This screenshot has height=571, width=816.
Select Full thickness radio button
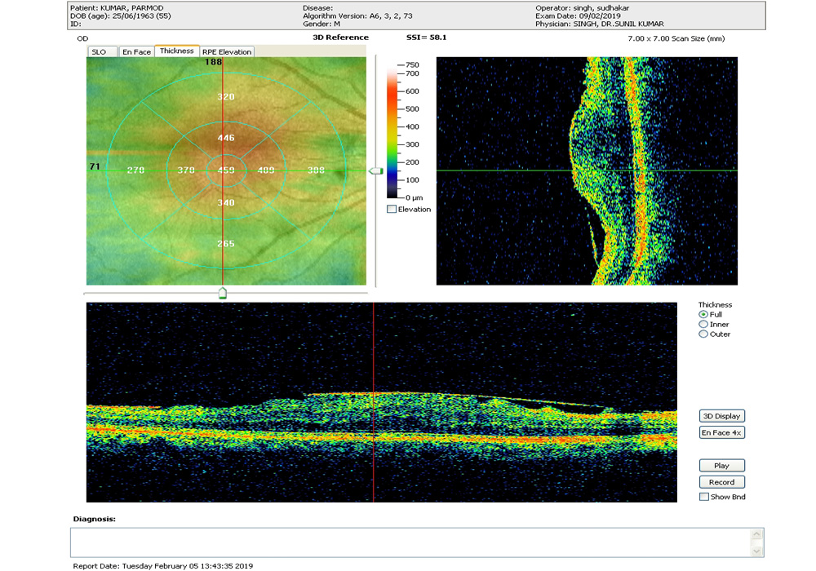[x=703, y=315]
